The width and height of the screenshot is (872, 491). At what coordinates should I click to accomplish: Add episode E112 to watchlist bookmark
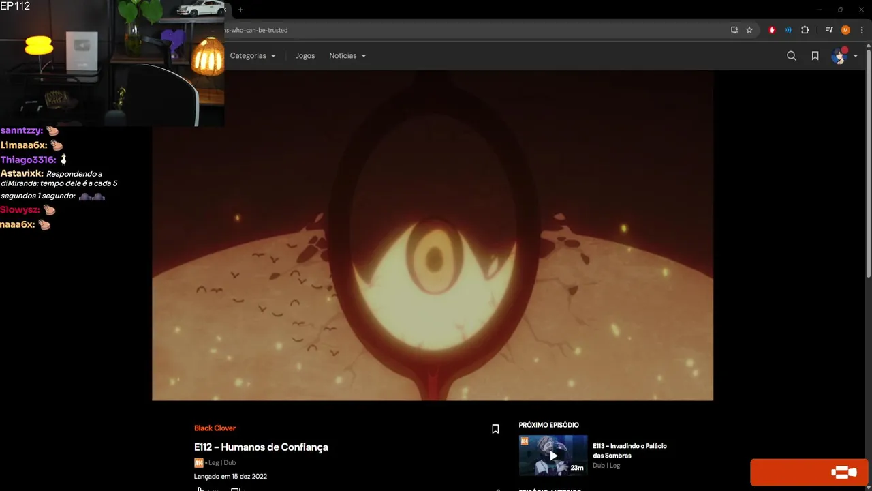coord(495,429)
